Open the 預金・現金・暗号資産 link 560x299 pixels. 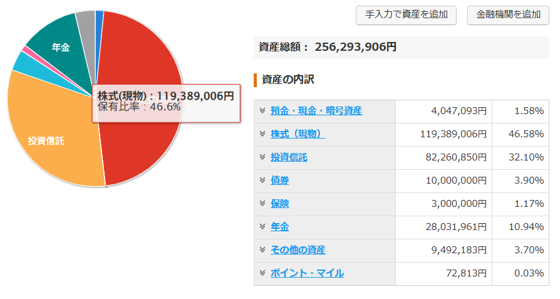pos(316,111)
